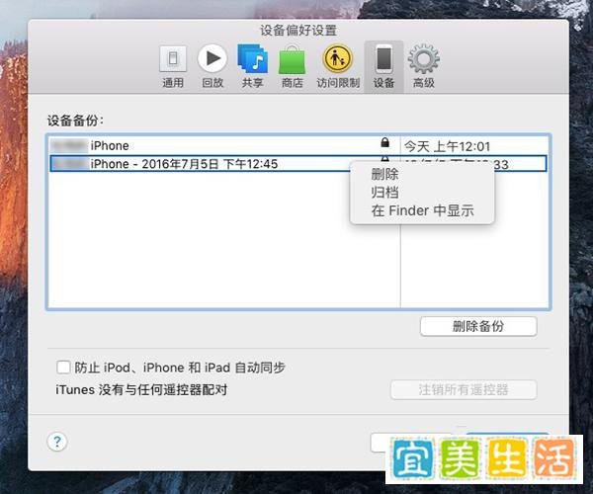Click the help question mark button
The image size is (593, 494).
(57, 442)
